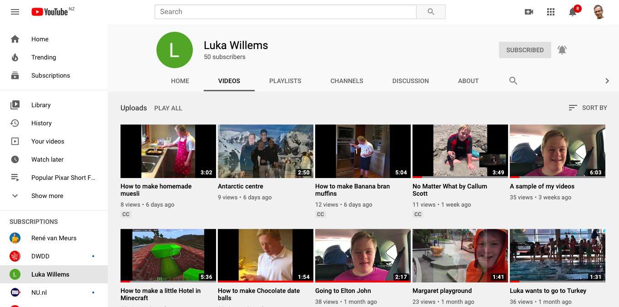Open Antarctic centre thumbnail

[266, 151]
